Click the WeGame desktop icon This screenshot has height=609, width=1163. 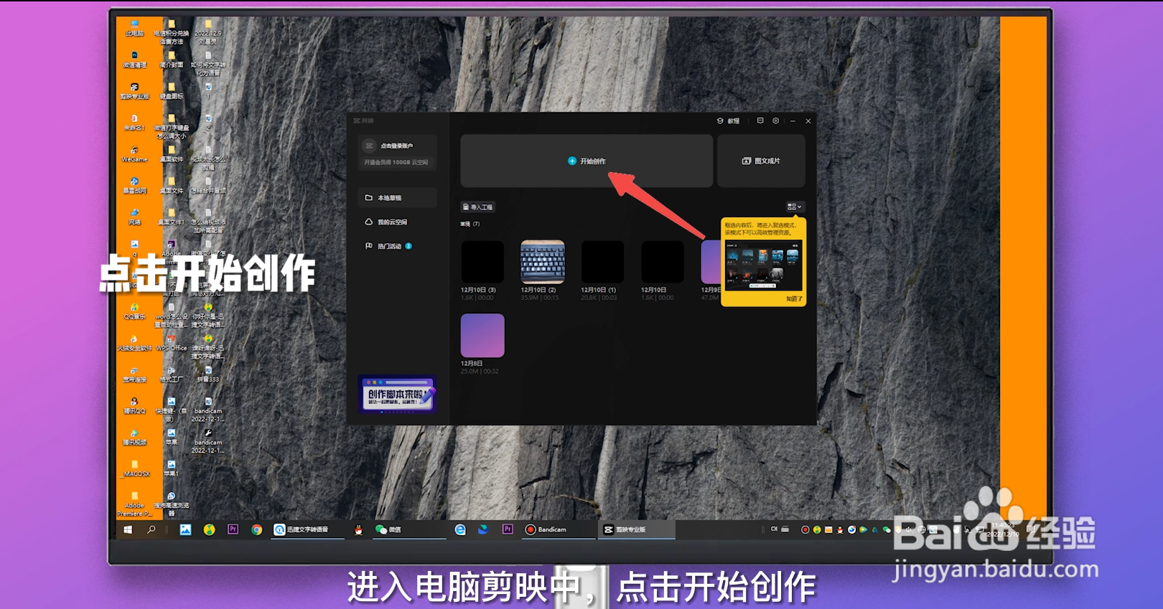tap(134, 154)
